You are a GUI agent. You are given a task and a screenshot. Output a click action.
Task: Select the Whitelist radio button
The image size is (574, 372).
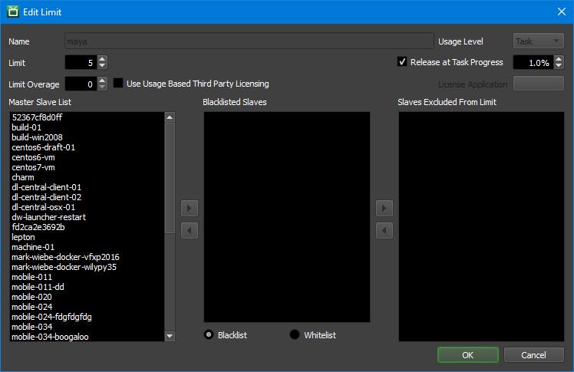coord(295,334)
